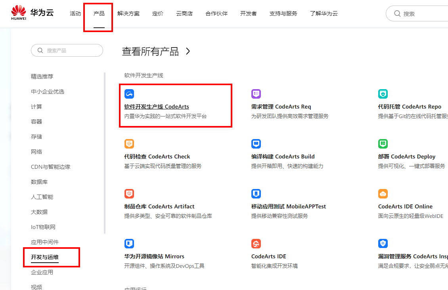Open the 产品 menu
Screen dimensions: 448x290
point(99,13)
